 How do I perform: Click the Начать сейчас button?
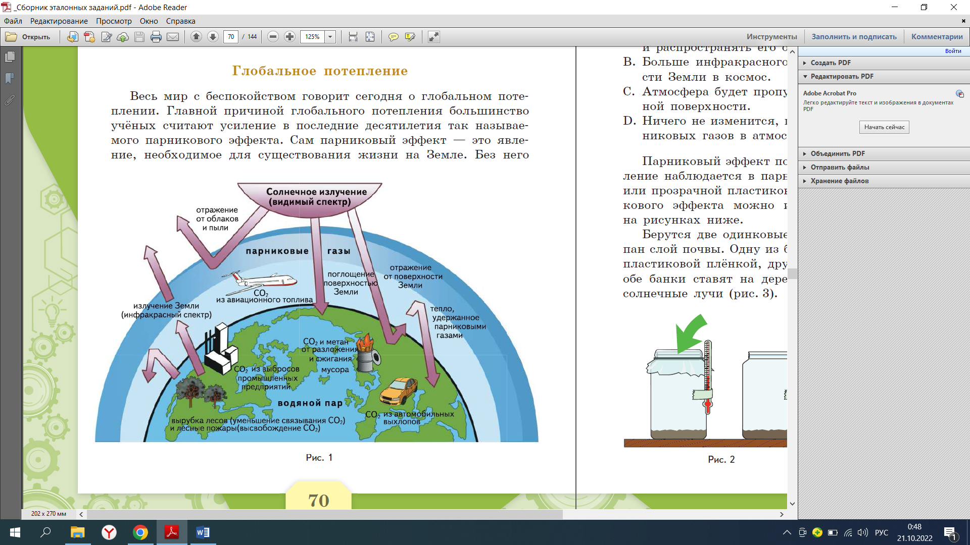[884, 127]
